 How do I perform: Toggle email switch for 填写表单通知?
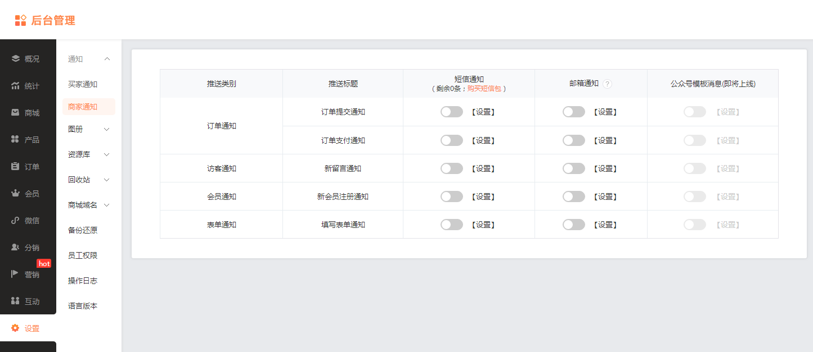574,224
